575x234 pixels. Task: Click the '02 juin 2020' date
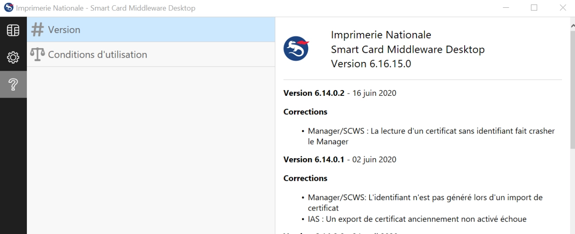point(375,159)
